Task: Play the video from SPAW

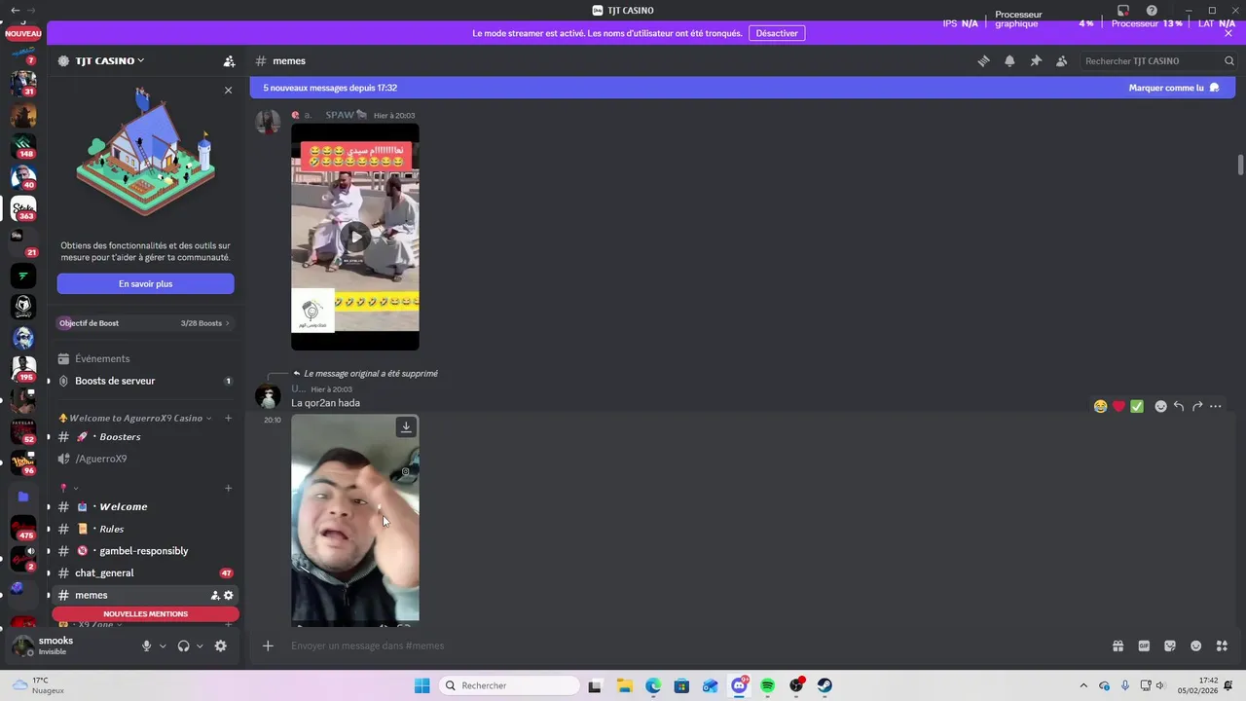Action: click(355, 237)
